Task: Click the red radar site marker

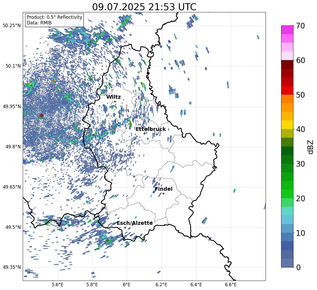Action: [41, 116]
